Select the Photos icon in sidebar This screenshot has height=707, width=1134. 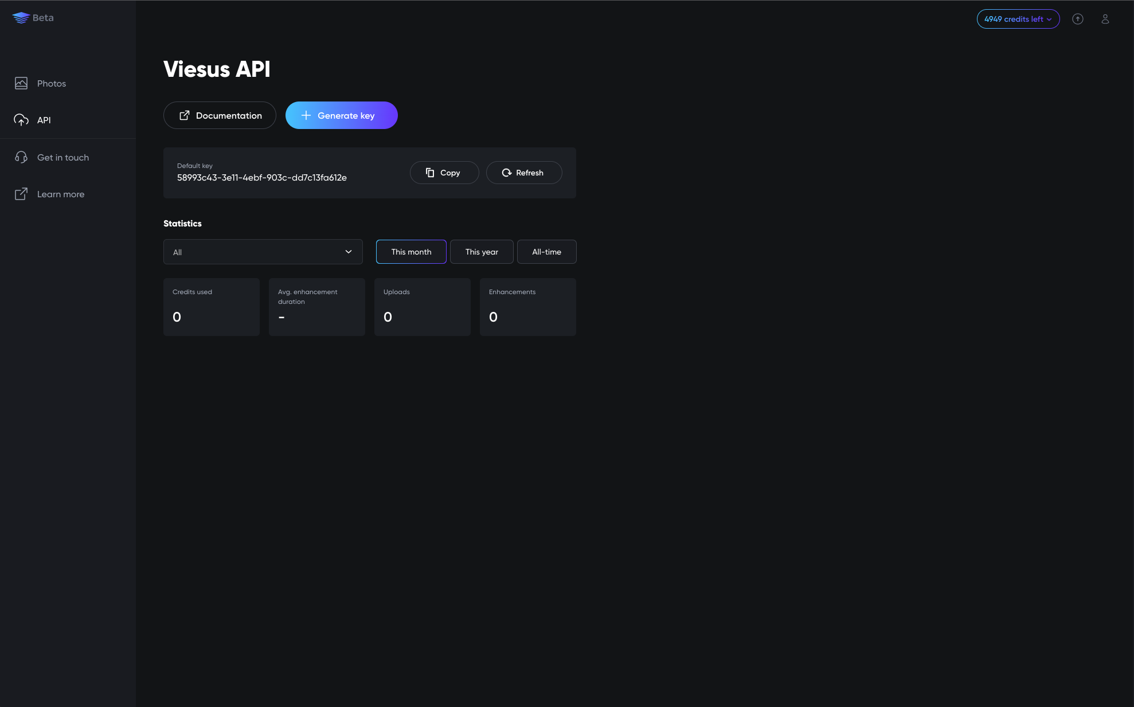tap(21, 83)
